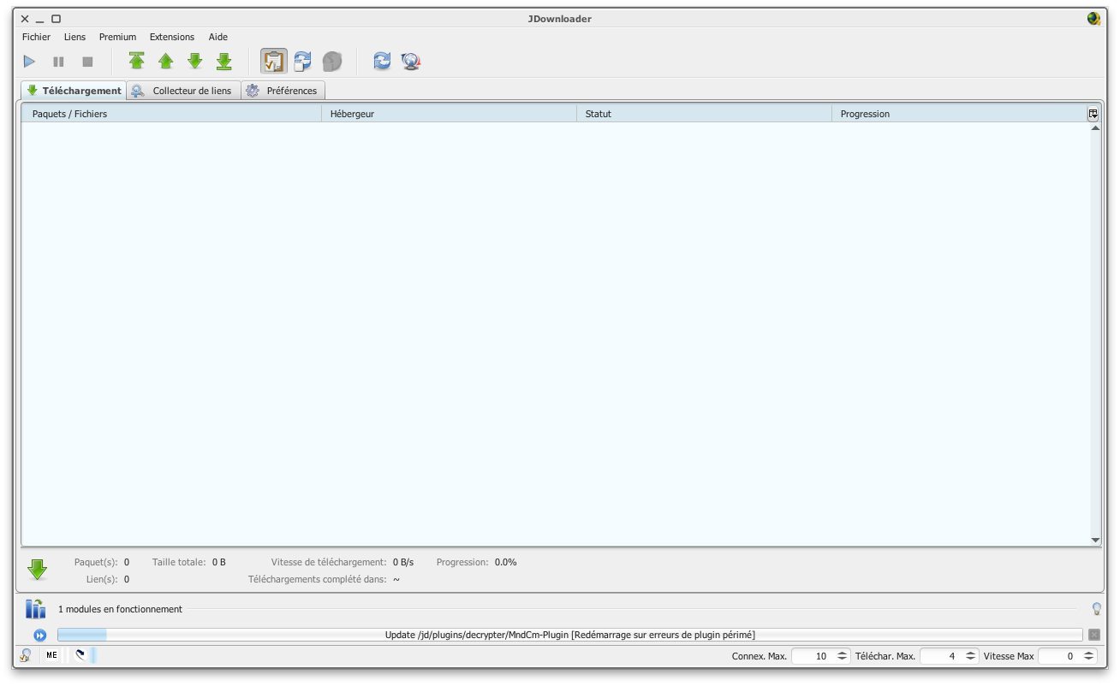Switch to the Téléchargement tab
Screen dimensions: 1120x686
tap(74, 91)
